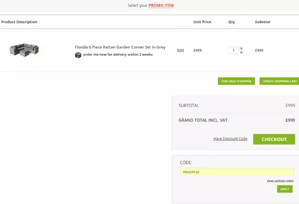Open Florida 6 Piece Rattan Garden Corner Set
This screenshot has width=299, height=204.
coord(120,47)
